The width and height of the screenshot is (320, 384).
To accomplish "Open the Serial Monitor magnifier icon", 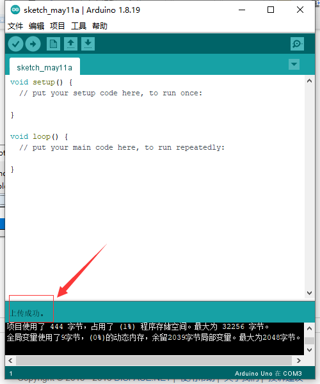I will 297,44.
